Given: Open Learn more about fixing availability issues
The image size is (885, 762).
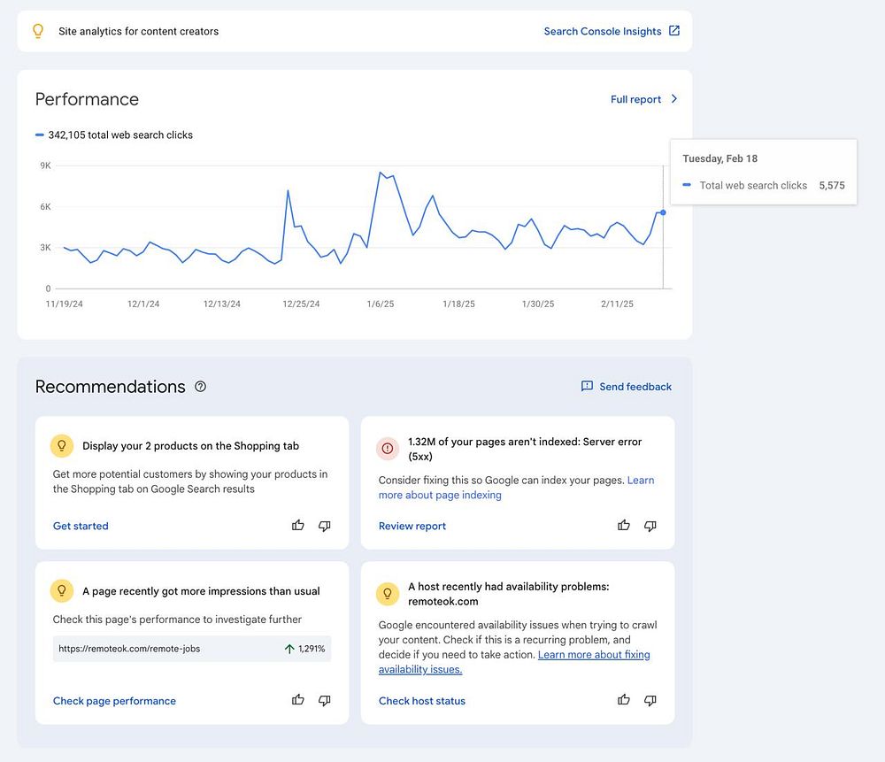Looking at the screenshot, I should pyautogui.click(x=514, y=662).
